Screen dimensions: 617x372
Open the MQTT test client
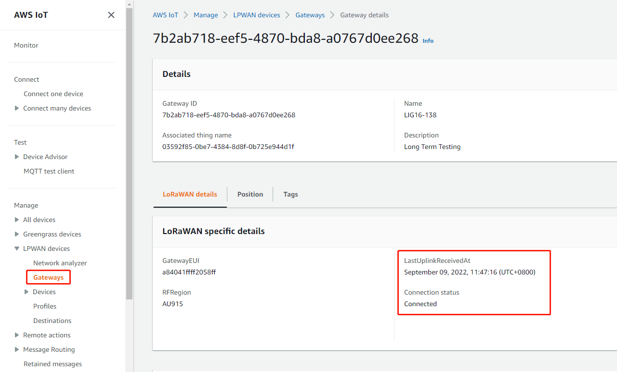49,171
